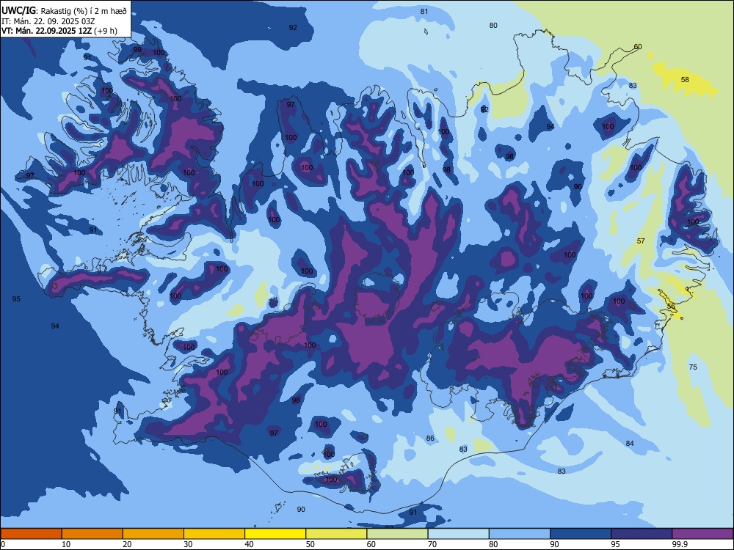This screenshot has height=550, width=734.
Task: Click the 30–40 legend color swatch
Action: [214, 534]
